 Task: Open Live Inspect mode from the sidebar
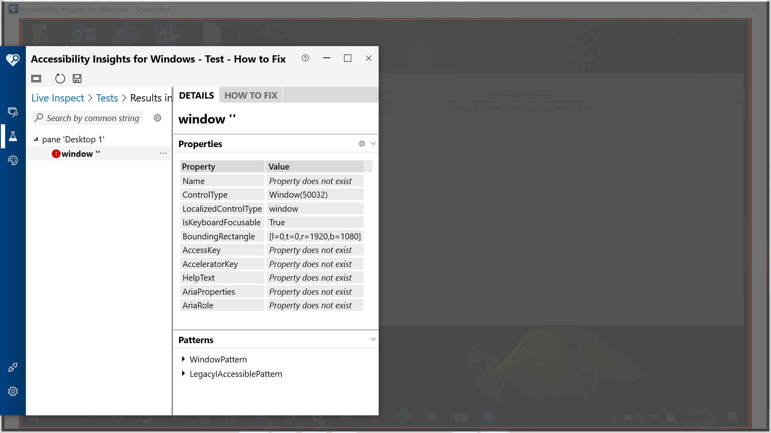(13, 112)
